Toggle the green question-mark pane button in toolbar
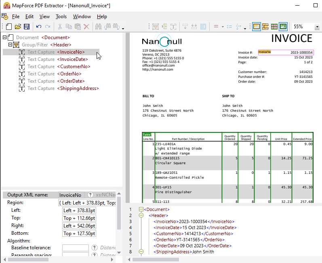 tap(283, 27)
